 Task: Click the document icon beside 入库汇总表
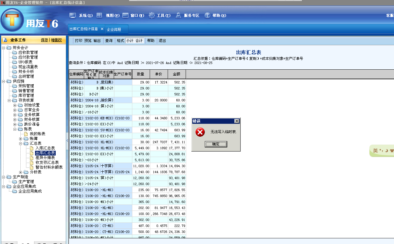point(32,148)
